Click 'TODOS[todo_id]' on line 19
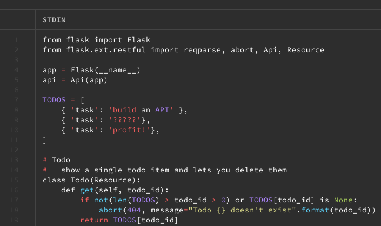This screenshot has height=226, width=381. click(146, 220)
